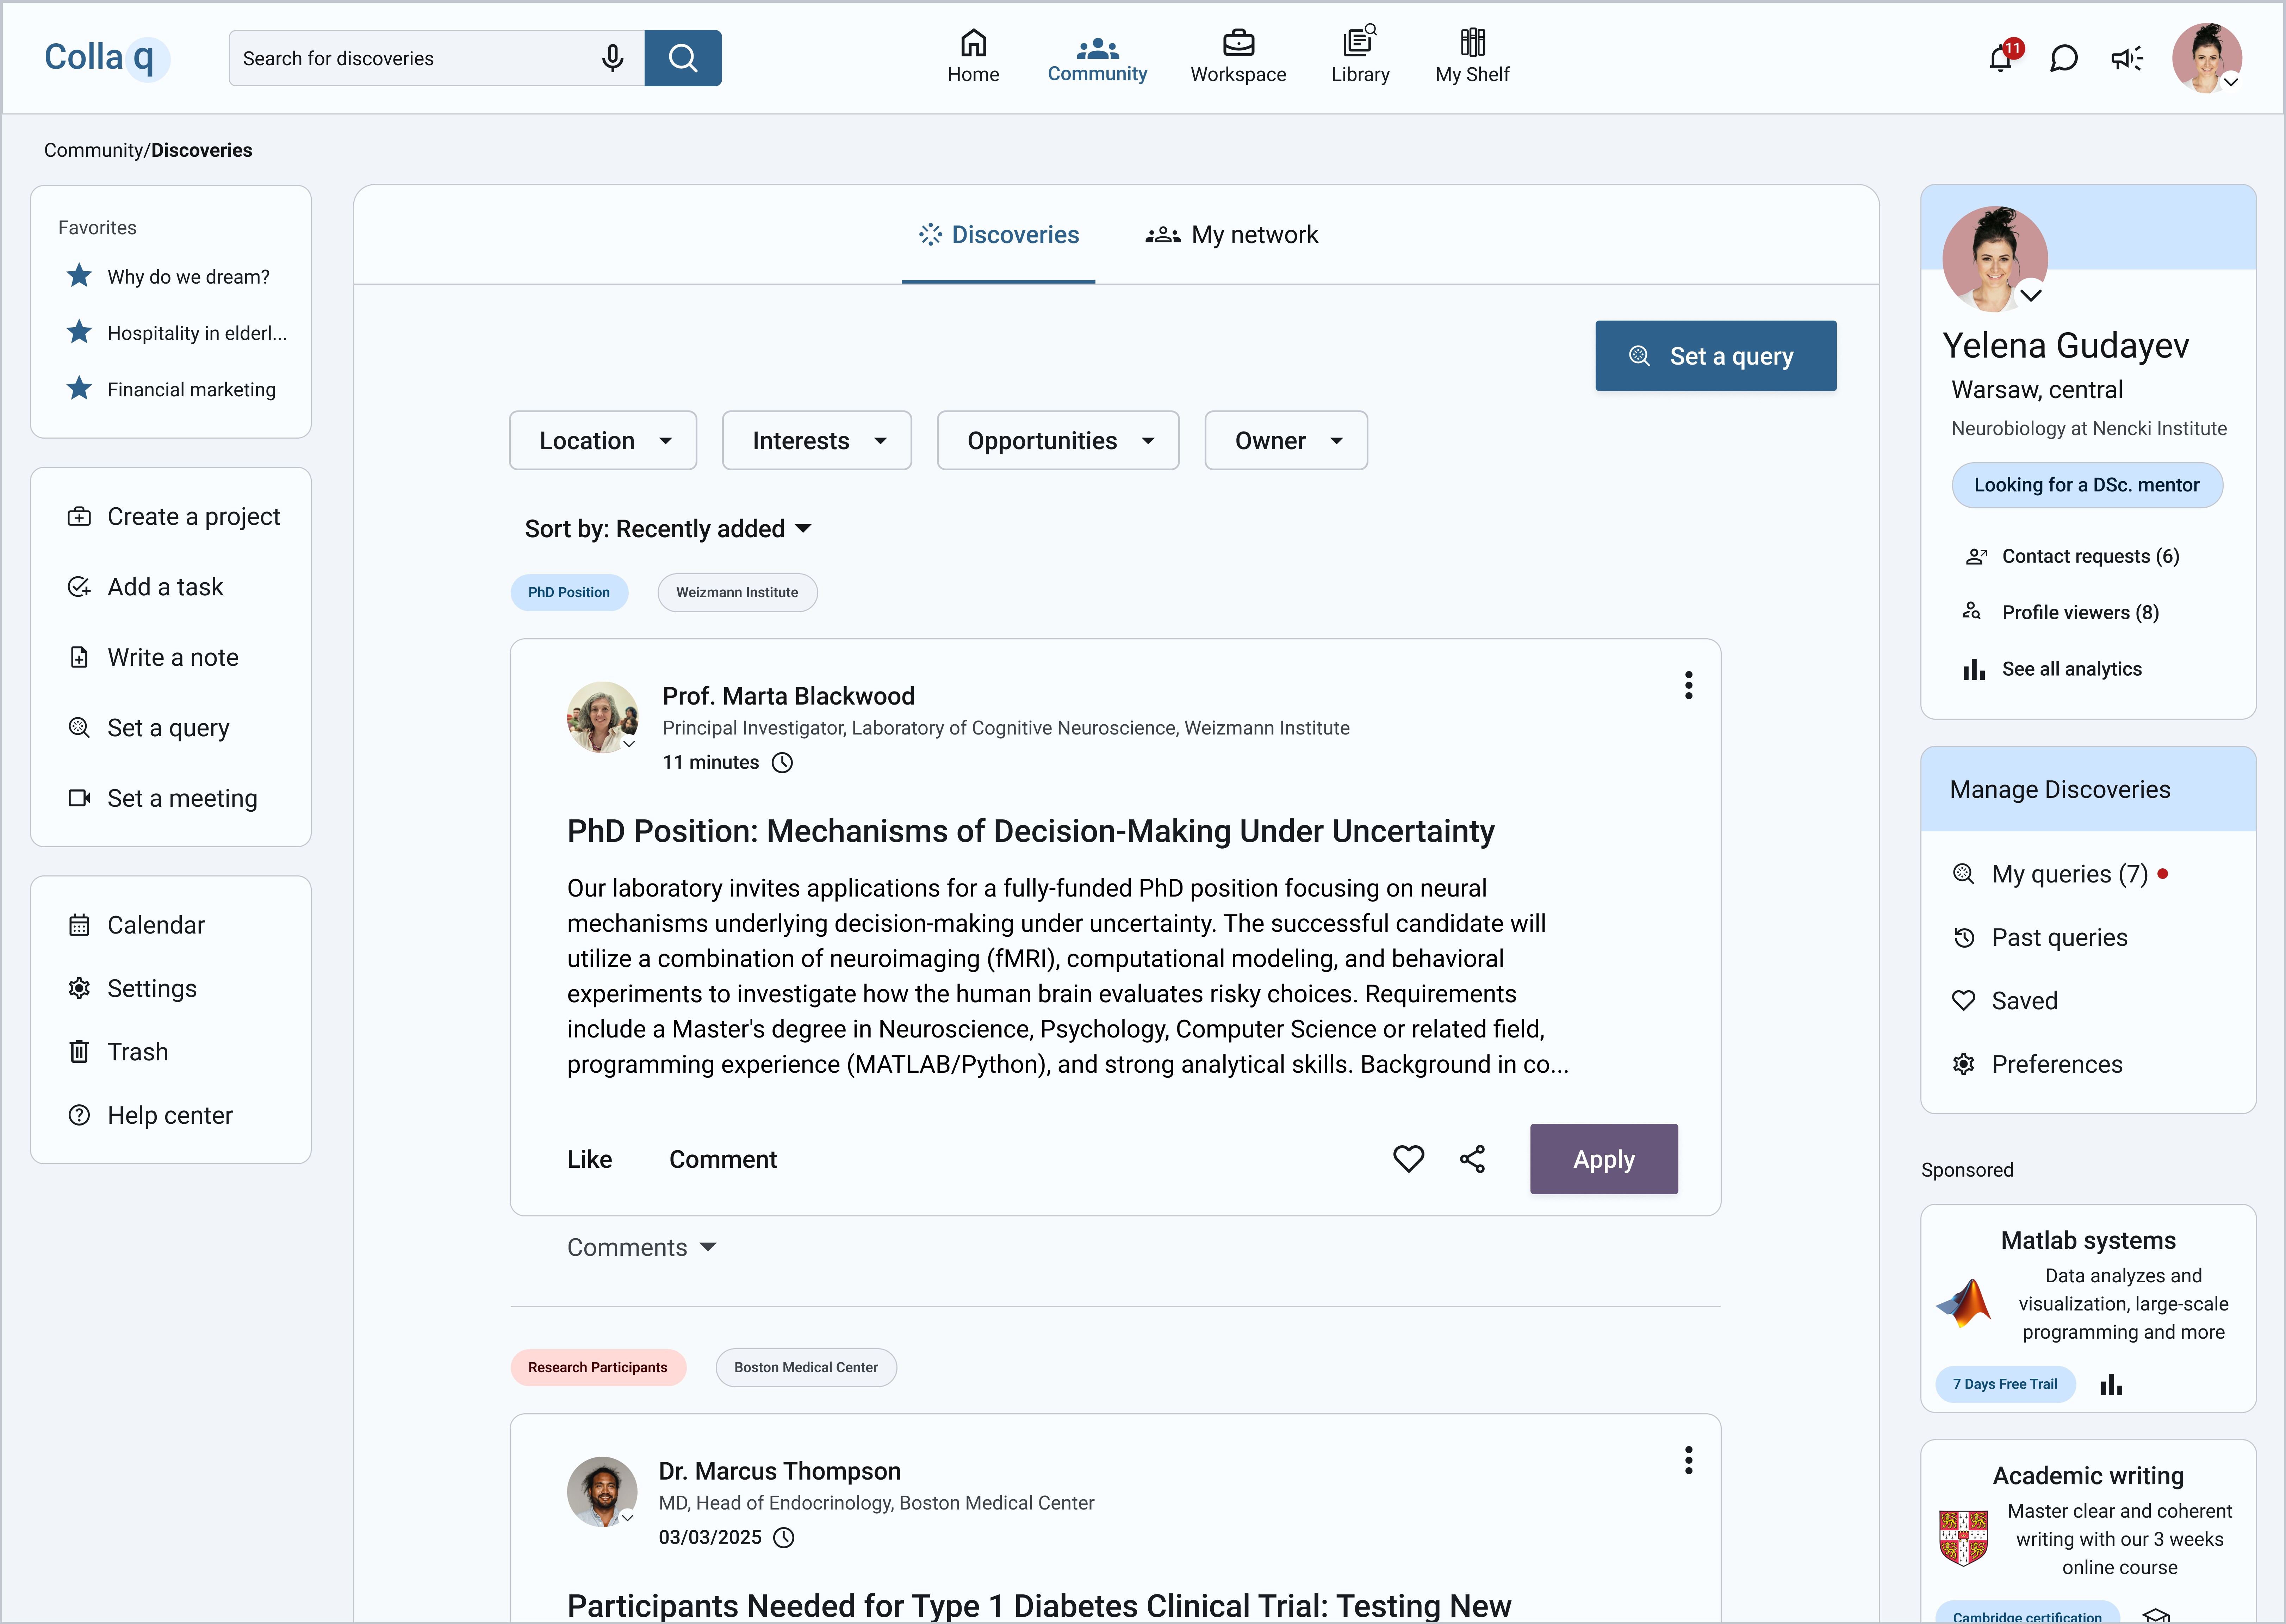Image resolution: width=2286 pixels, height=1624 pixels.
Task: Open the messages chat bubble icon
Action: pos(2064,58)
